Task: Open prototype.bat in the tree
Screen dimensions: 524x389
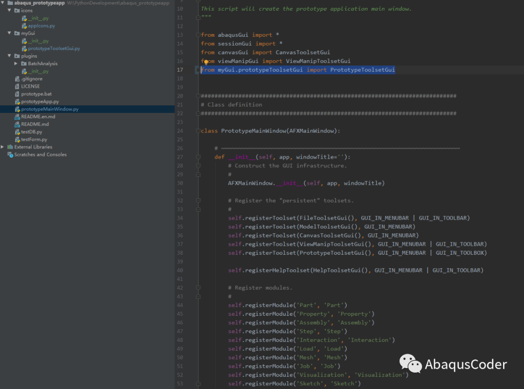Action: click(36, 94)
